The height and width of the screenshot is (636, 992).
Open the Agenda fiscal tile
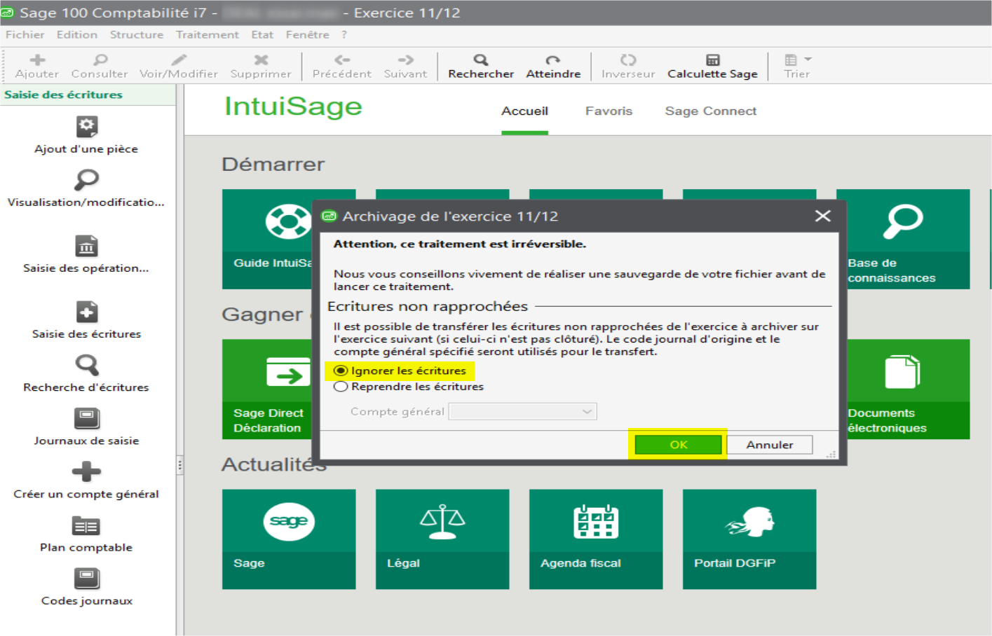click(595, 539)
